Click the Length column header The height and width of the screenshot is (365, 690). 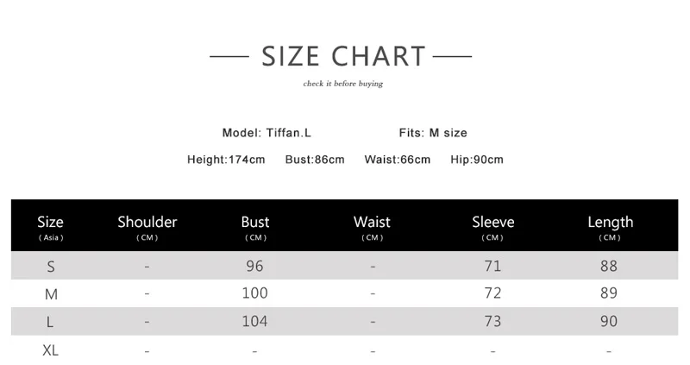[610, 223]
